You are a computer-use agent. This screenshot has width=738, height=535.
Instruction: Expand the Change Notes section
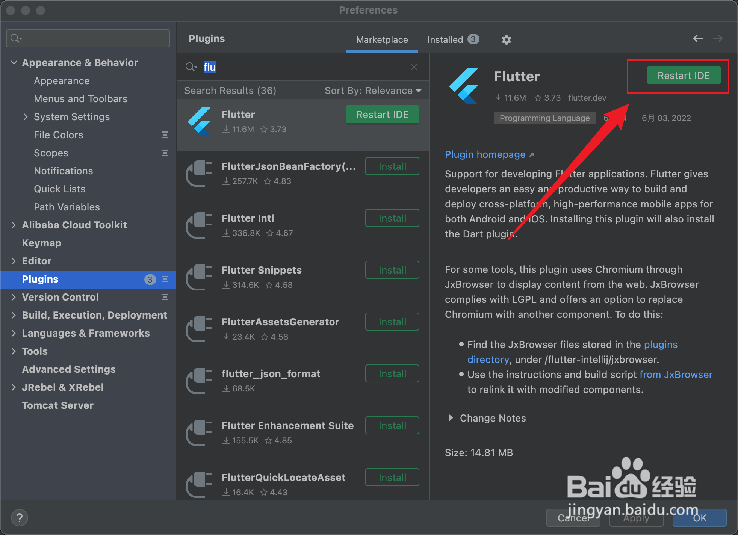point(451,418)
